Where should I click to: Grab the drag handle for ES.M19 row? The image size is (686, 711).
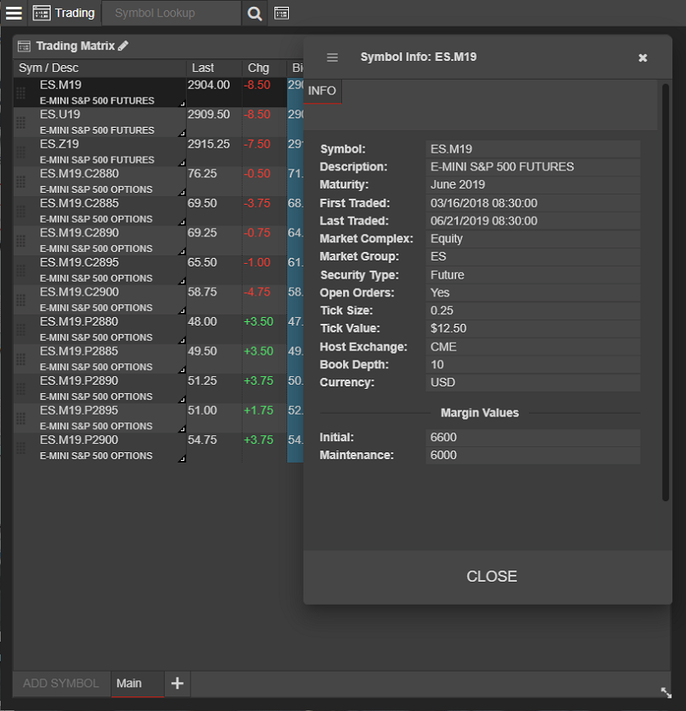point(21,93)
